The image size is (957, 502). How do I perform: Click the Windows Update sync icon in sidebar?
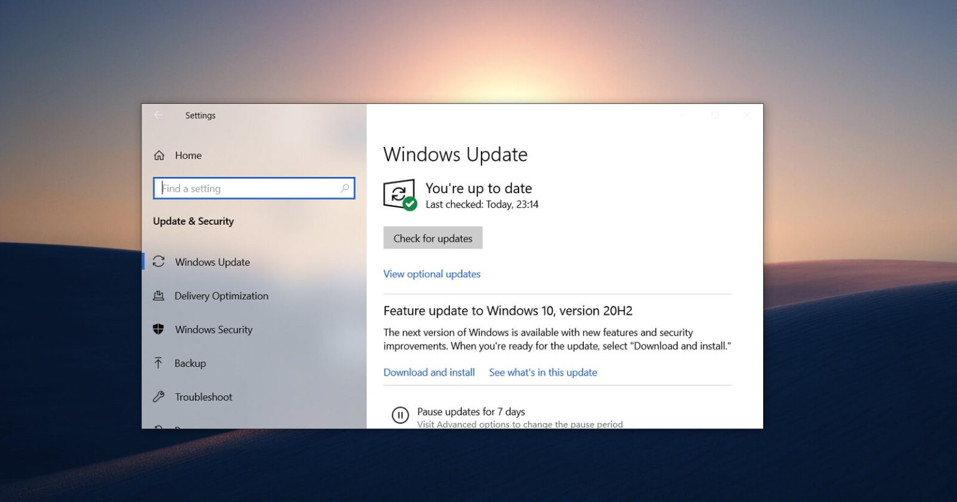tap(159, 262)
